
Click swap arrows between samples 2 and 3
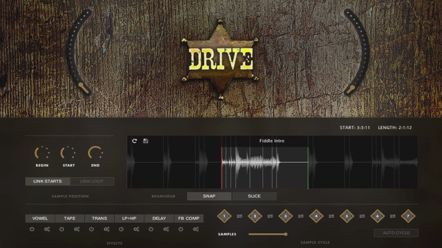pos(270,216)
